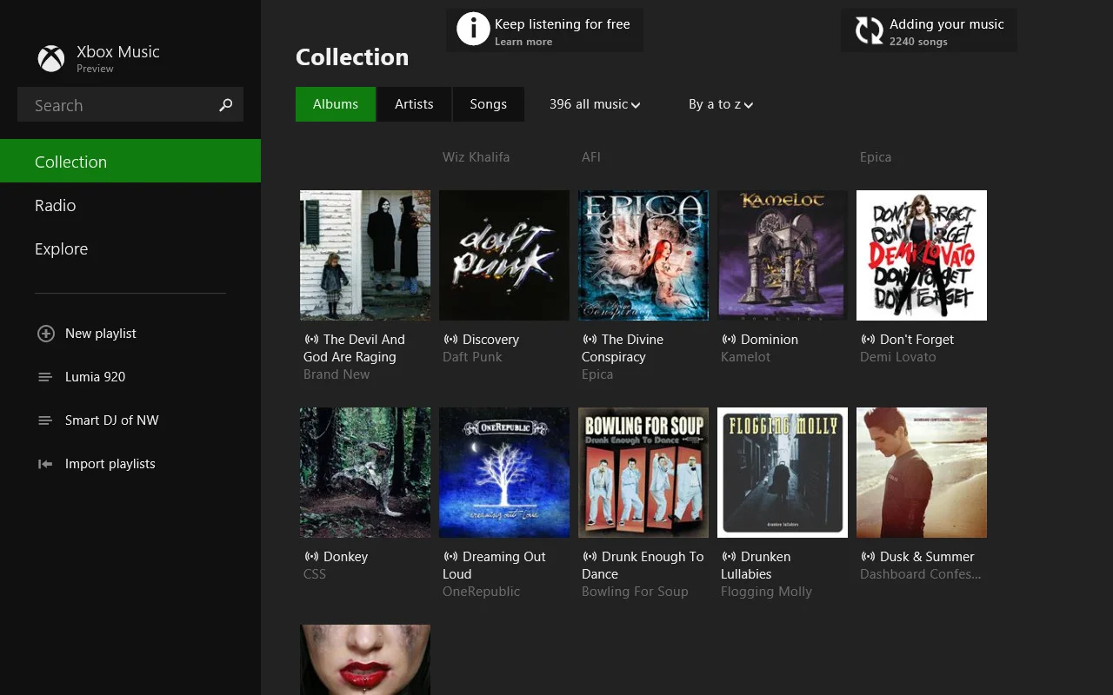Open the Smart DJ of NW playlist
The width and height of the screenshot is (1113, 695).
(112, 420)
